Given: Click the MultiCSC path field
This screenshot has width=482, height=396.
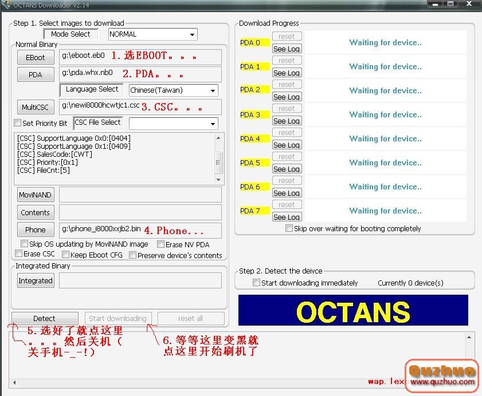Looking at the screenshot, I should (x=140, y=107).
